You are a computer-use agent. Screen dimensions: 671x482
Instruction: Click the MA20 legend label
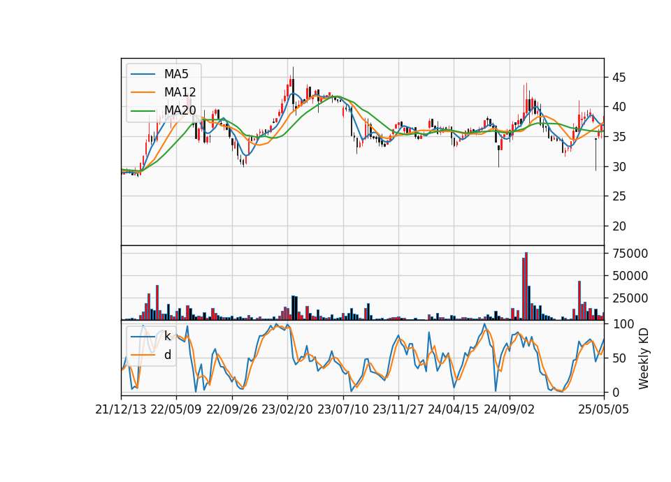point(180,110)
